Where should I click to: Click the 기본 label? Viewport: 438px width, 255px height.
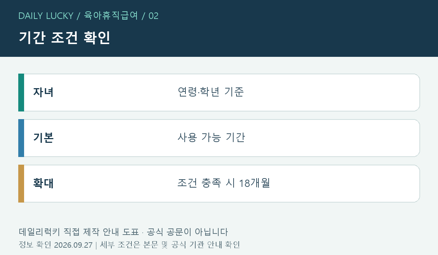click(x=43, y=138)
